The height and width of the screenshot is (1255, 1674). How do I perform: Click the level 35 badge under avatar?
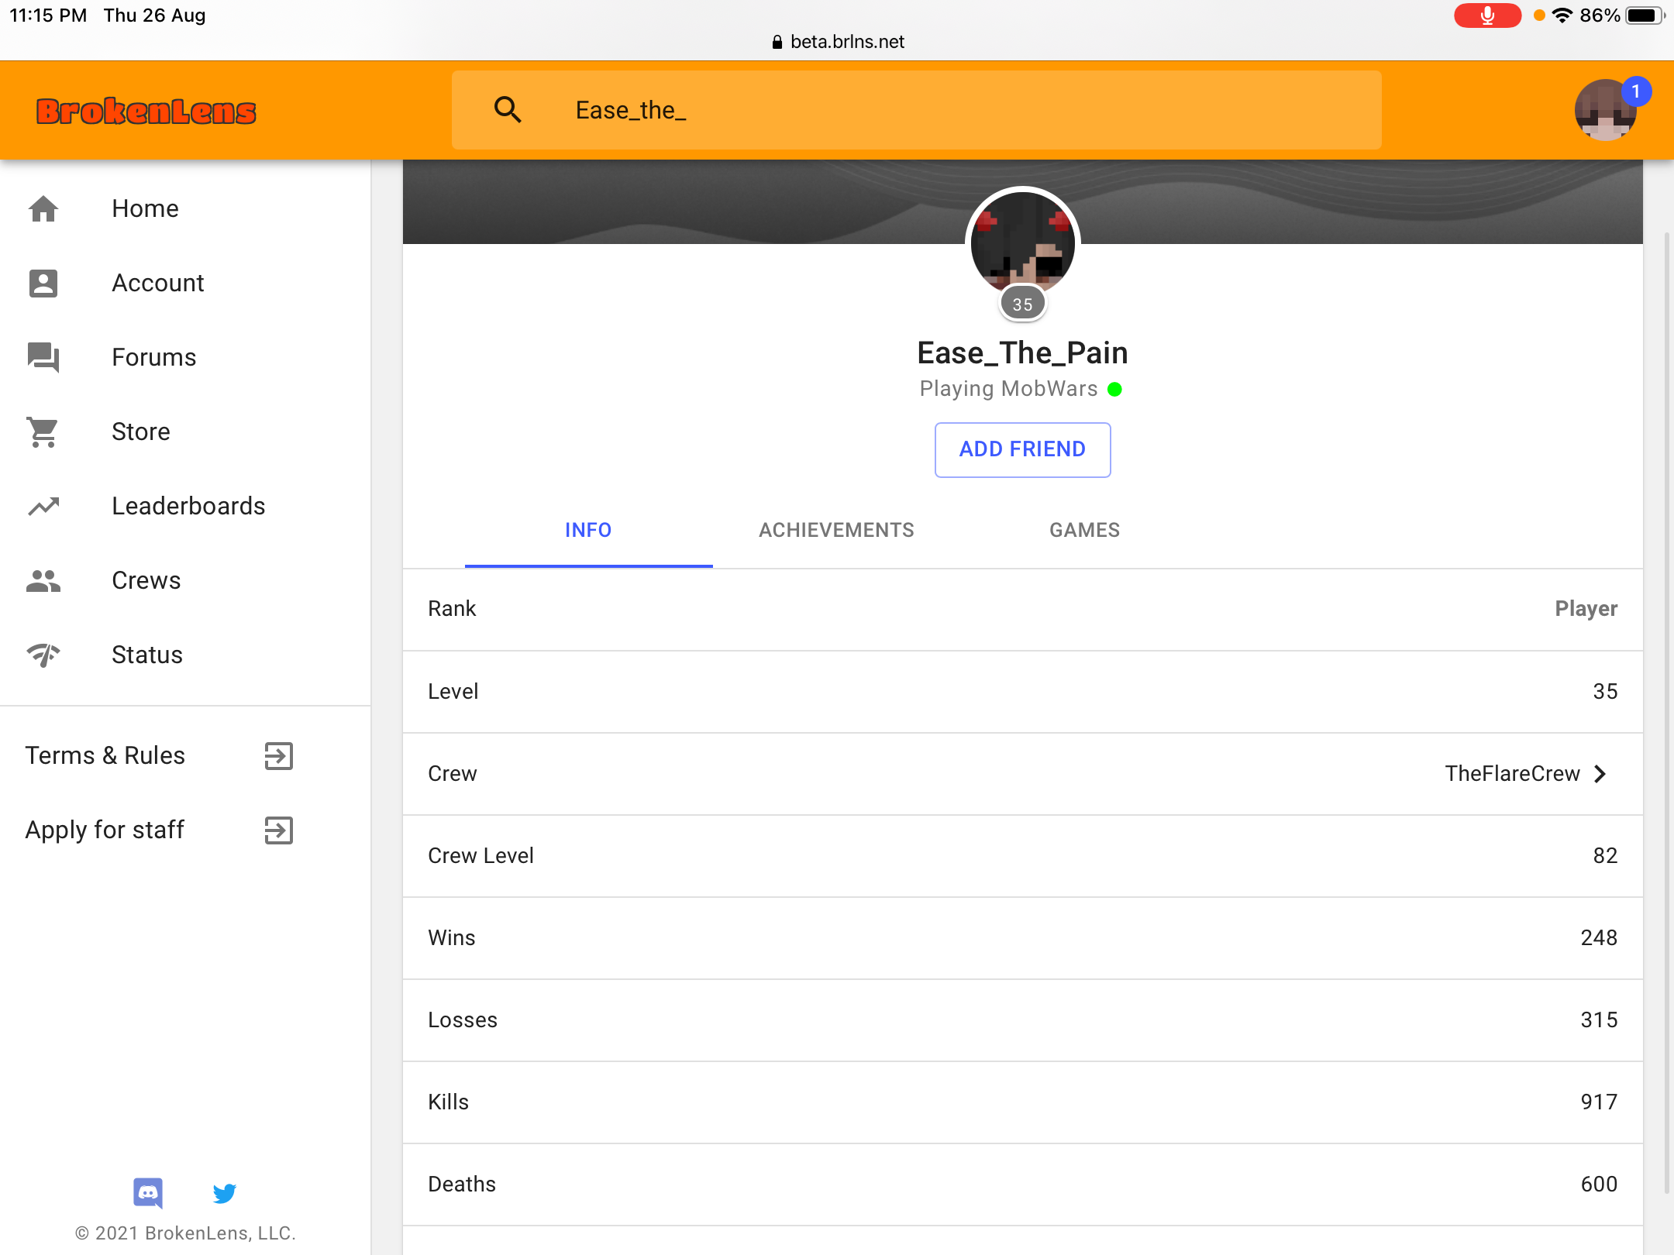1022,304
